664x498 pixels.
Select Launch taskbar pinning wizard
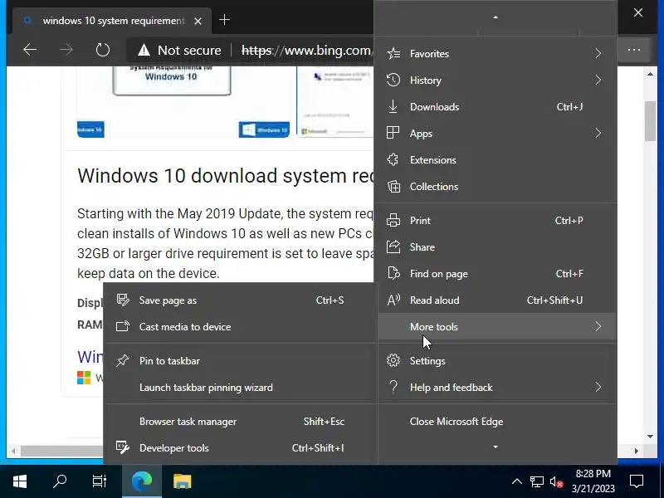(241, 387)
